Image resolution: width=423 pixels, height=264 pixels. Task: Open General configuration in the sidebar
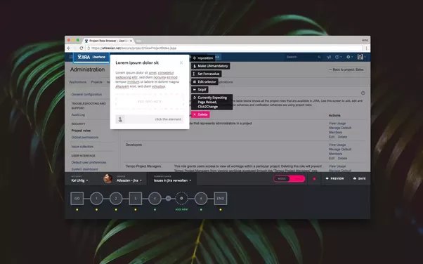pyautogui.click(x=86, y=94)
